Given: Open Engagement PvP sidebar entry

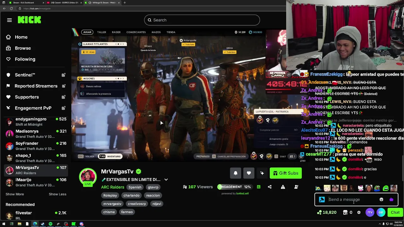Looking at the screenshot, I should [x=33, y=108].
